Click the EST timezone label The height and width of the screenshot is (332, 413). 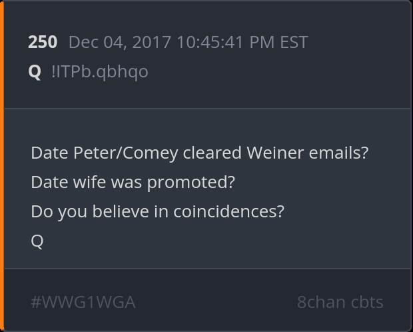[294, 43]
